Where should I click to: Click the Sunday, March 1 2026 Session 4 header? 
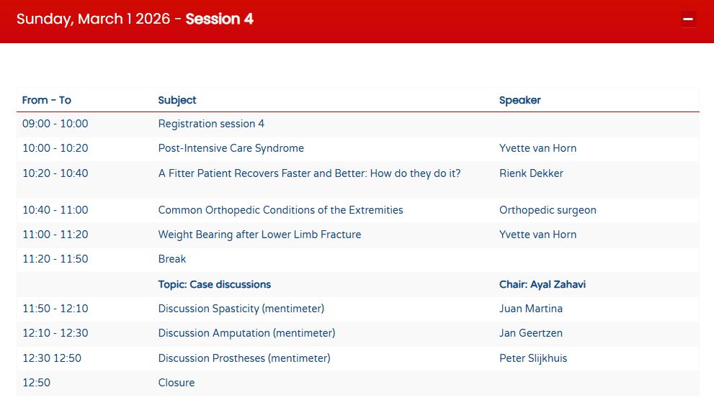tap(135, 19)
